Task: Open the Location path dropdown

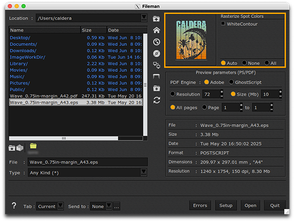Action: (x=144, y=18)
